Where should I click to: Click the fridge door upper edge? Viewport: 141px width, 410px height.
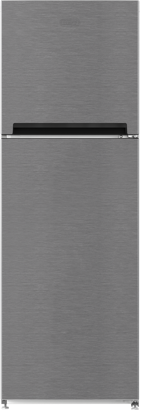(70, 139)
